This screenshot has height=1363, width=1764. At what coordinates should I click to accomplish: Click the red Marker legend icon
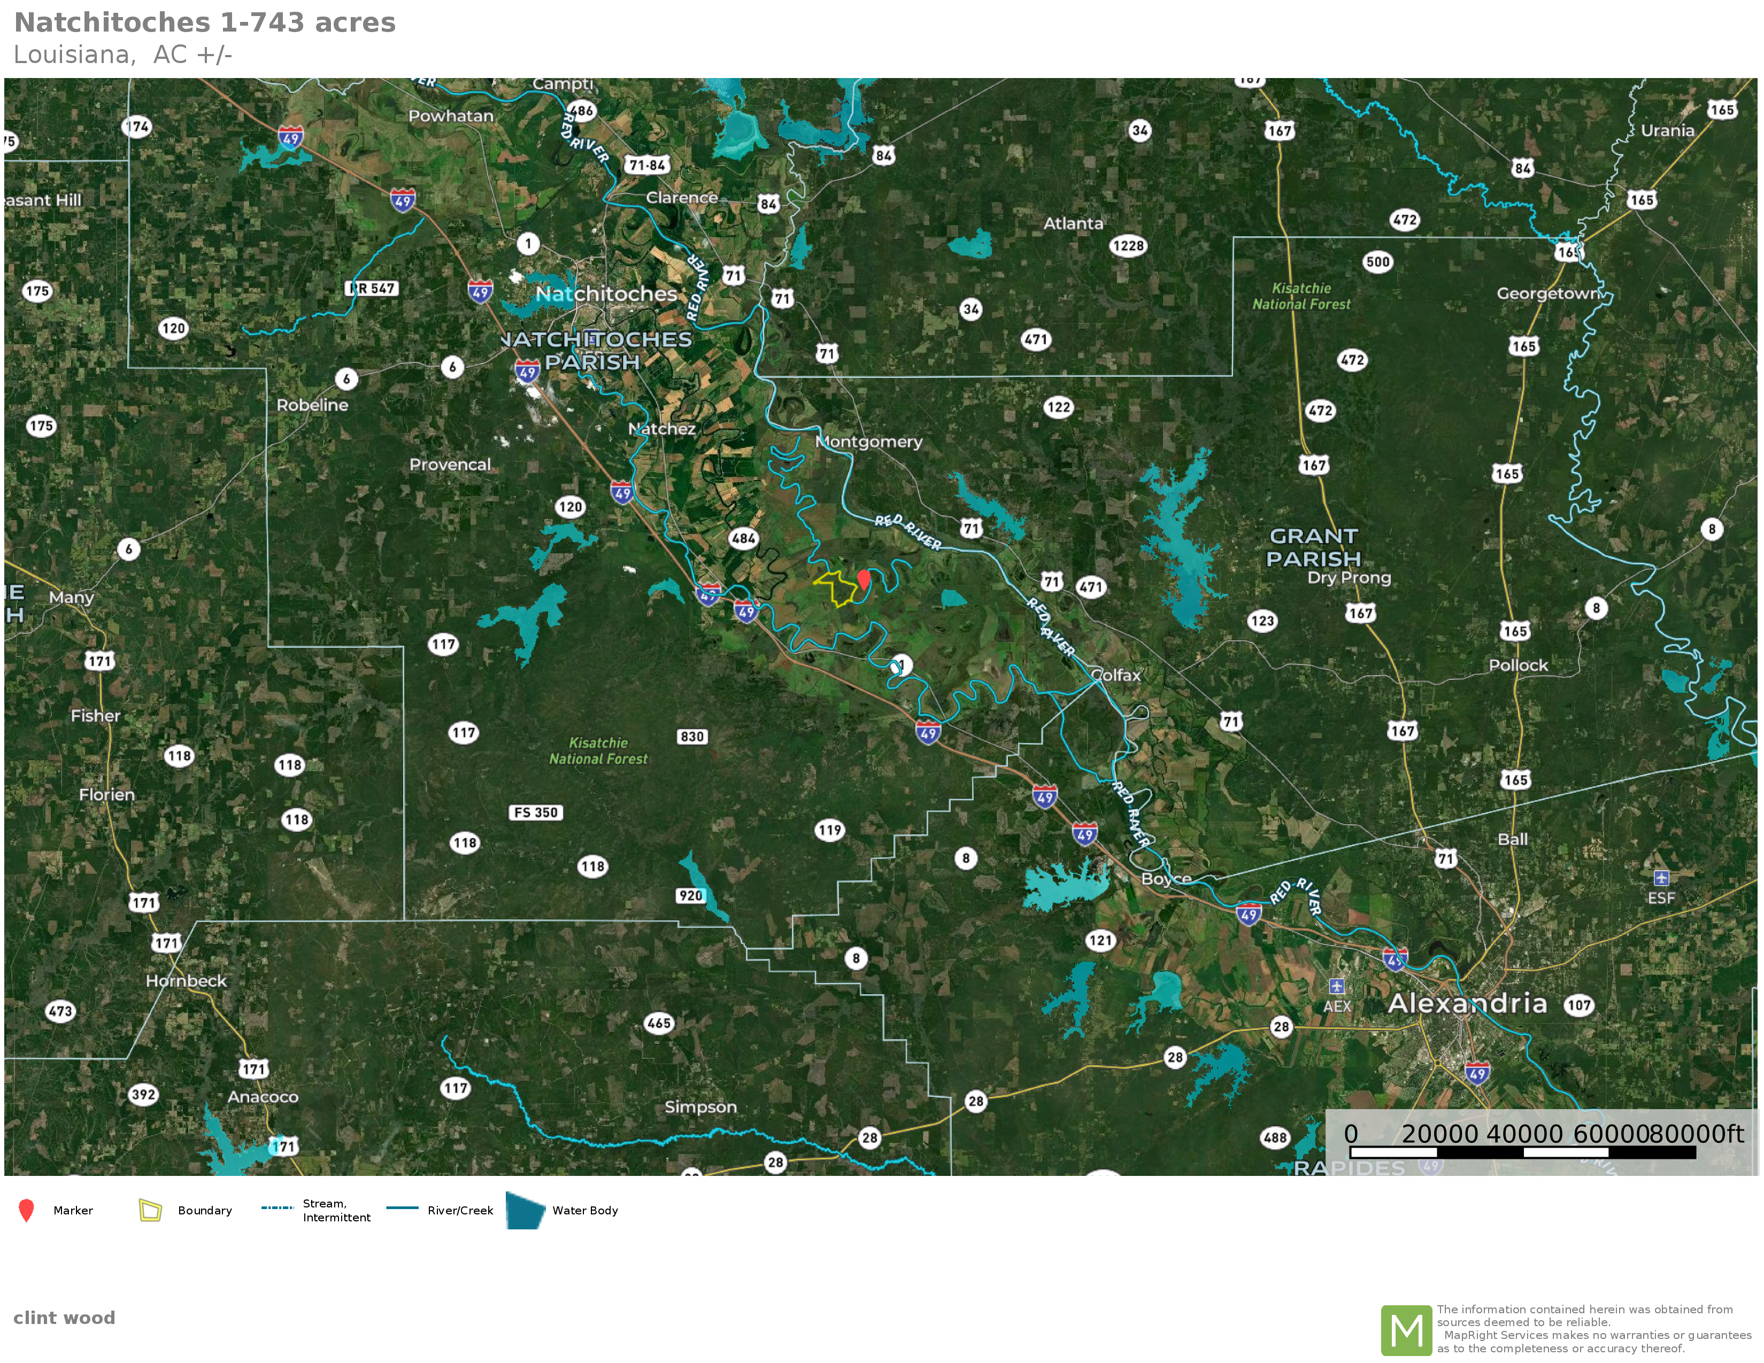pos(26,1210)
